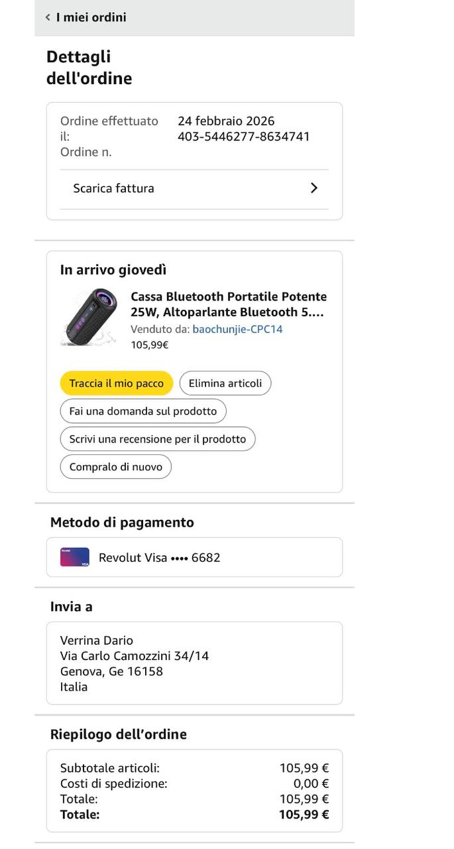Click the bold Totale amount in order summary
This screenshot has width=454, height=849.
coord(304,815)
